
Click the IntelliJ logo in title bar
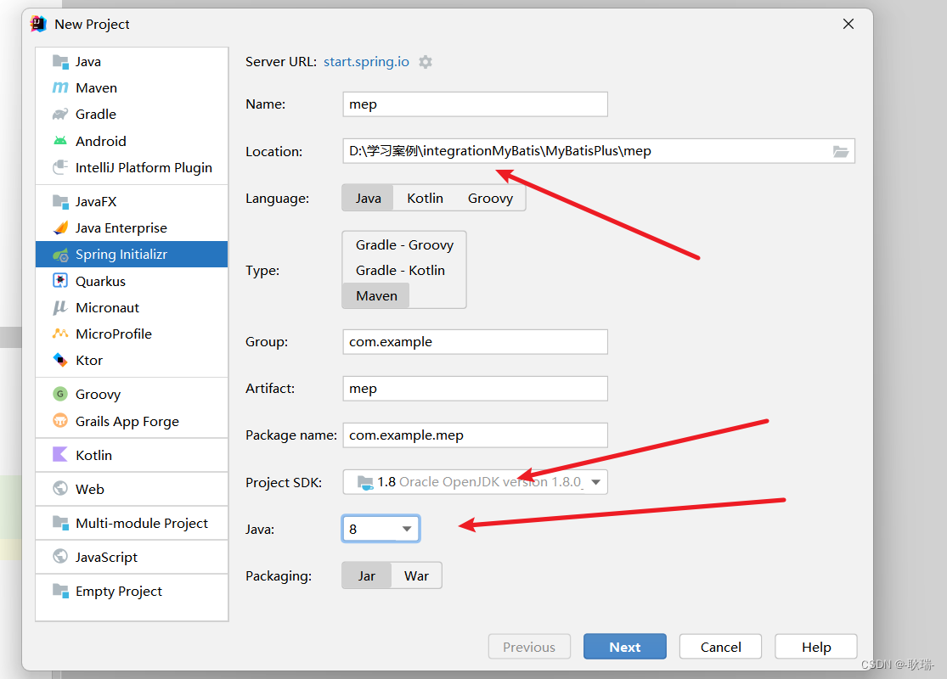tap(39, 24)
